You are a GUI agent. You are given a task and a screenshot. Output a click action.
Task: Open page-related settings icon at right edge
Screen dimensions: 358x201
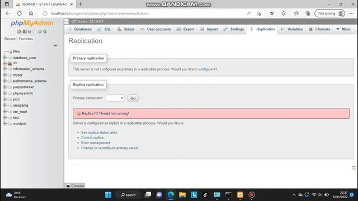click(x=354, y=167)
